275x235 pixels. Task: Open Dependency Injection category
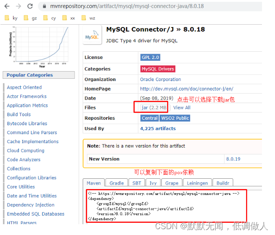(x=31, y=205)
